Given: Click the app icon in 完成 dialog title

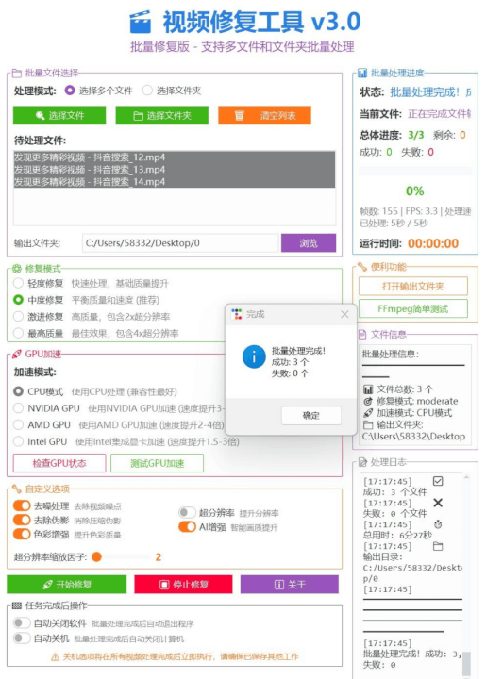Looking at the screenshot, I should (237, 314).
